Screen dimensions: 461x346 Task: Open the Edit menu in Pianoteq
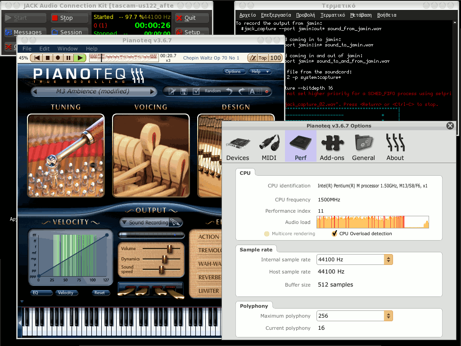pos(45,49)
